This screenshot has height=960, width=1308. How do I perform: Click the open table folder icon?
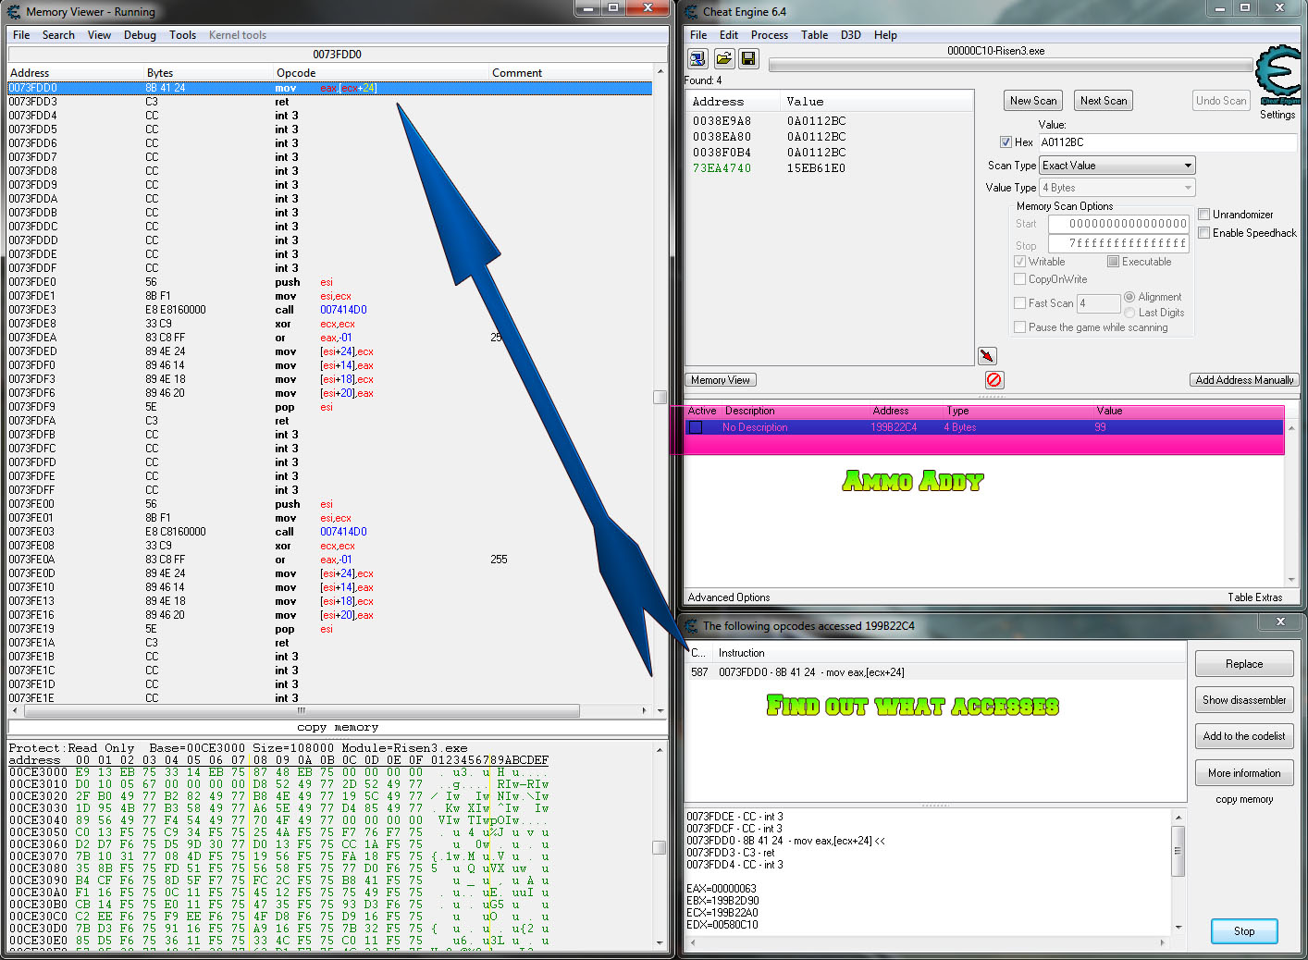tap(723, 59)
